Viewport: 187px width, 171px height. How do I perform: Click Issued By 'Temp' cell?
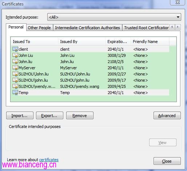(65, 93)
